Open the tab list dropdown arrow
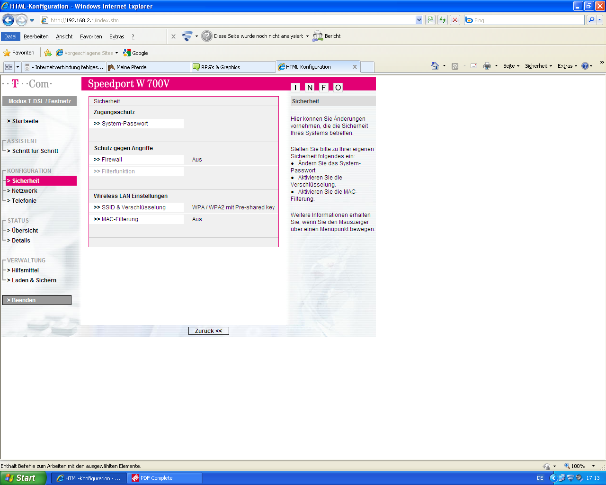Viewport: 606px width, 485px height. coord(18,67)
